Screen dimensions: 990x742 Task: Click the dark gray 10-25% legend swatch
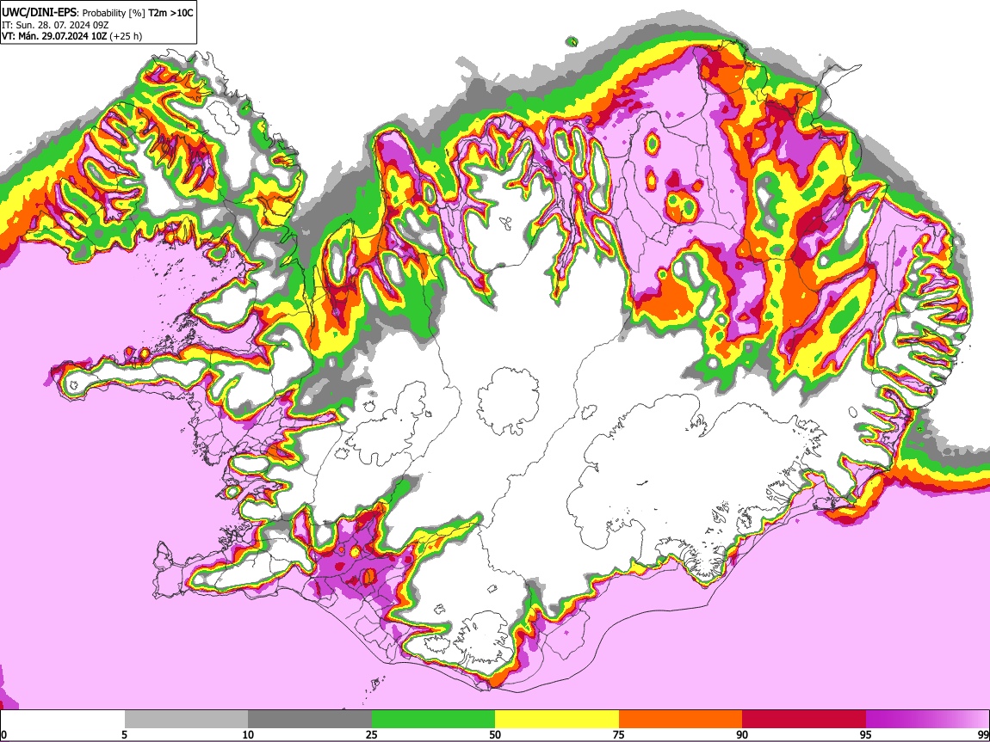310,719
